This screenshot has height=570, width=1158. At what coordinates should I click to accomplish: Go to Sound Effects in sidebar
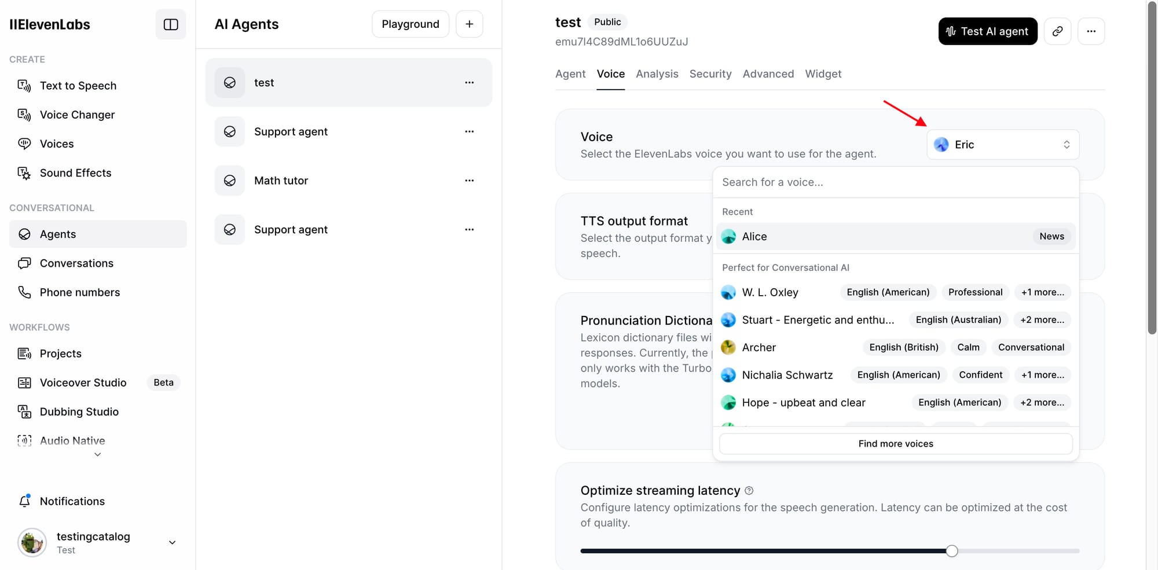[x=75, y=173]
